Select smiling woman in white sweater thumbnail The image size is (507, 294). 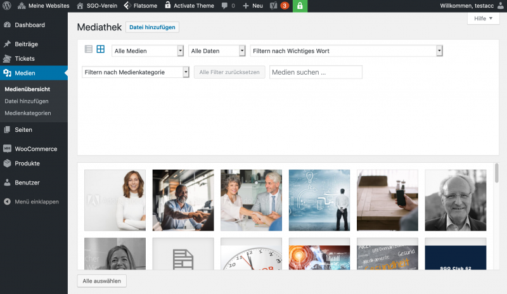pyautogui.click(x=115, y=200)
